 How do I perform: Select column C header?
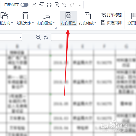39,46
